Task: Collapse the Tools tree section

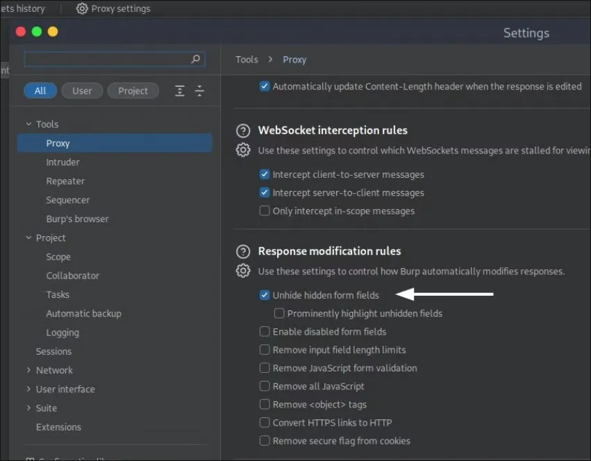Action: [28, 124]
